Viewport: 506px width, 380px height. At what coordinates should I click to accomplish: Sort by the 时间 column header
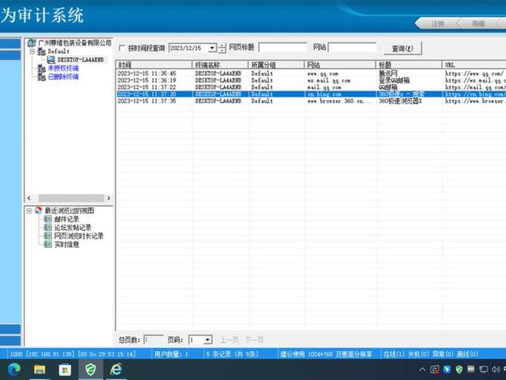(x=154, y=65)
